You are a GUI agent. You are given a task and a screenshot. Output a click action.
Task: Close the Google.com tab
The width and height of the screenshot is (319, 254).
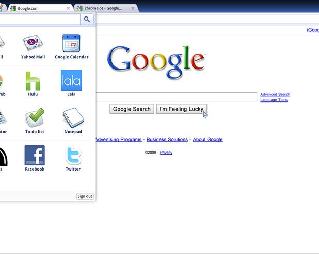pyautogui.click(x=68, y=8)
